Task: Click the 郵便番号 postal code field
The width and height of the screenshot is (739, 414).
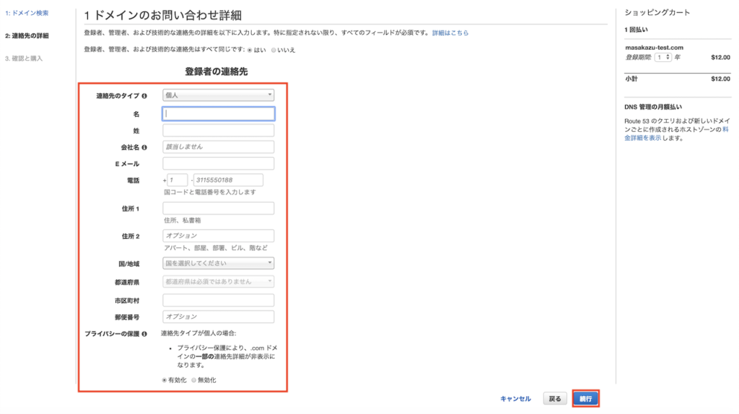Action: (218, 317)
